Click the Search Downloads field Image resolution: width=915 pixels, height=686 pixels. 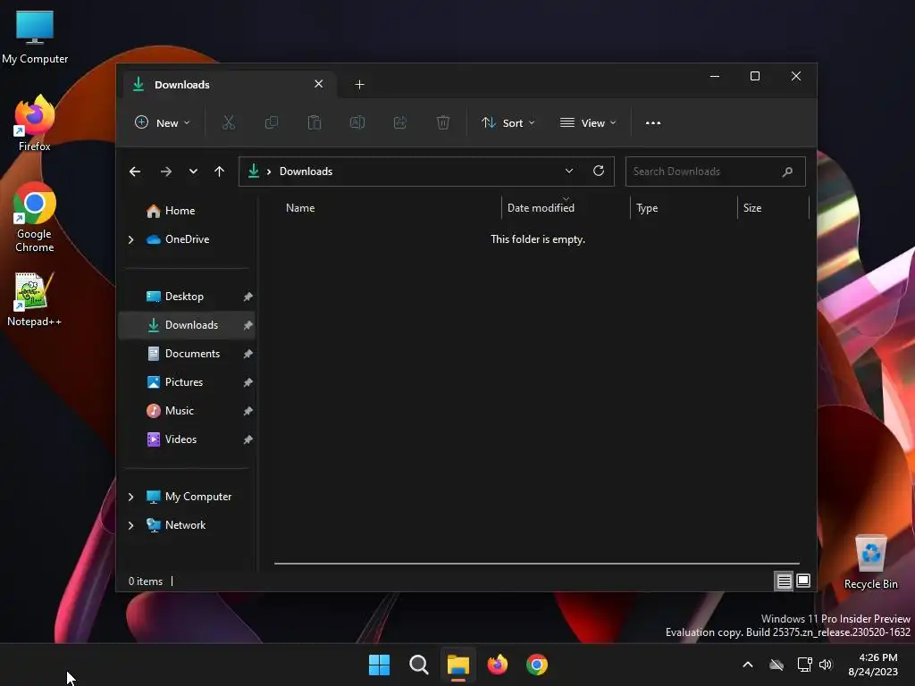pyautogui.click(x=716, y=171)
